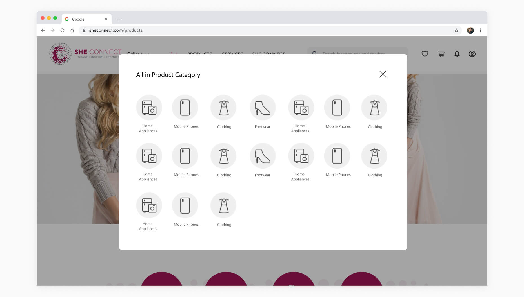Open the PRODUCTS navigation menu
This screenshot has width=524, height=297.
199,54
